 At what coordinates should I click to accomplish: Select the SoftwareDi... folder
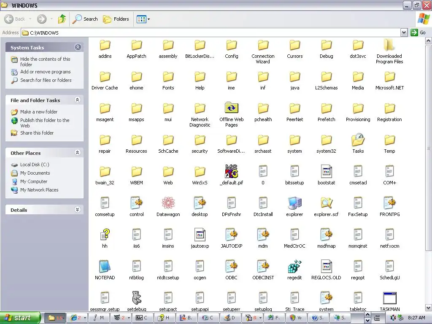[232, 140]
